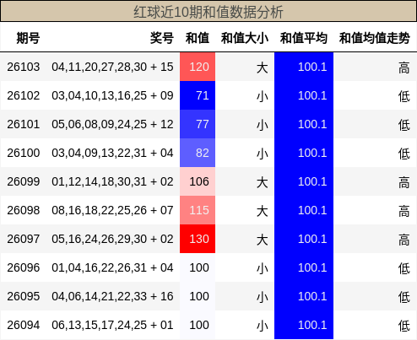Click the 和值平均 column header
This screenshot has width=417, height=340.
tap(304, 38)
